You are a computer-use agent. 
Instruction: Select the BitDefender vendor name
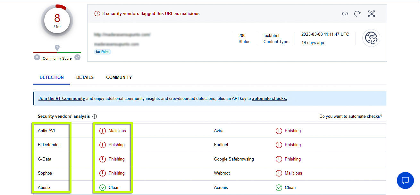[49, 145]
